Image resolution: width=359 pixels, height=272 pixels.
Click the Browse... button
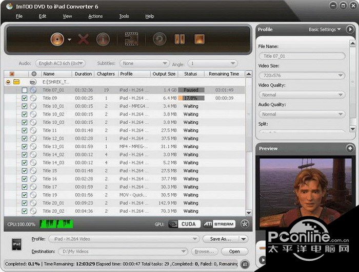204,252
